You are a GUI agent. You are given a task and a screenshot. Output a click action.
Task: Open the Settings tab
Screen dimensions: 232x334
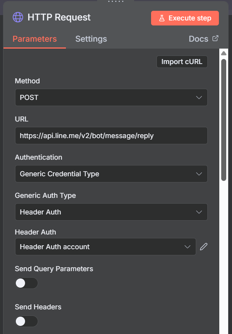[91, 39]
